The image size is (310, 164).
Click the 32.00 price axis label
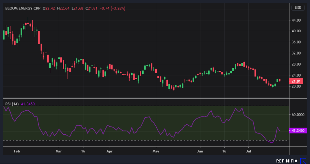(297, 53)
